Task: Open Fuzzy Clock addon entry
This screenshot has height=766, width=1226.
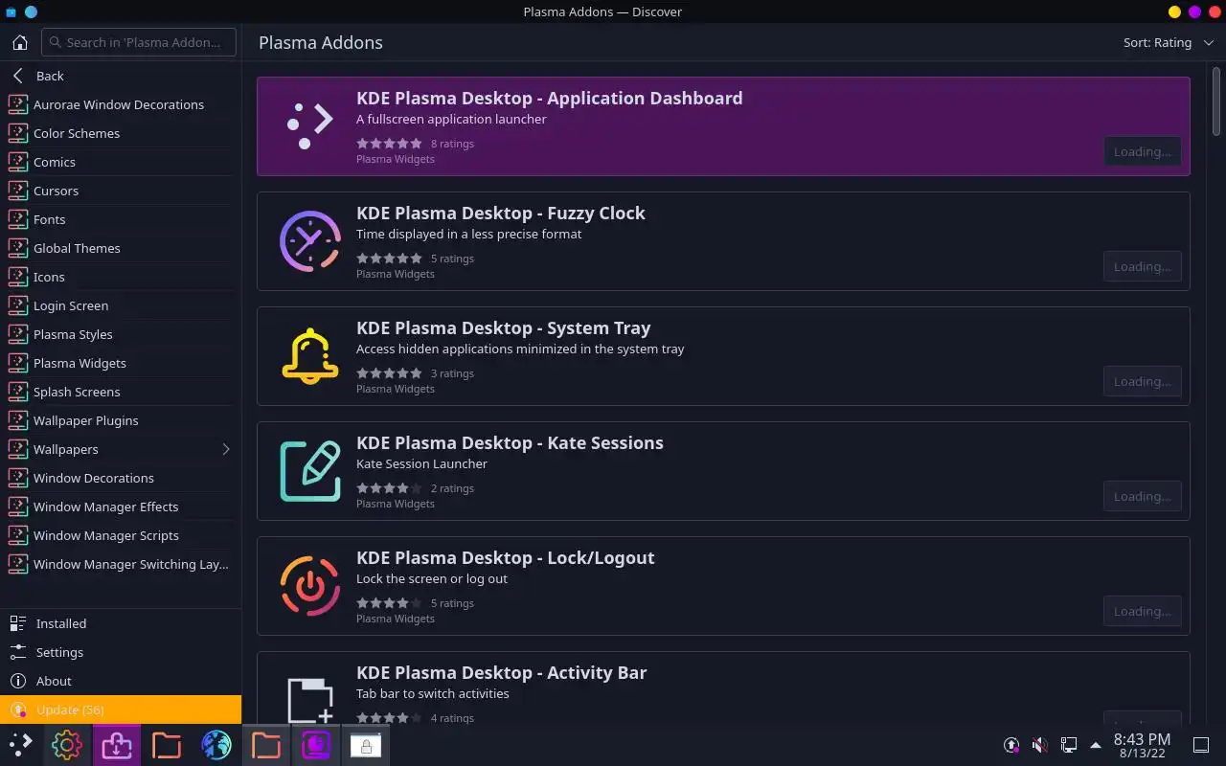Action: pyautogui.click(x=723, y=241)
